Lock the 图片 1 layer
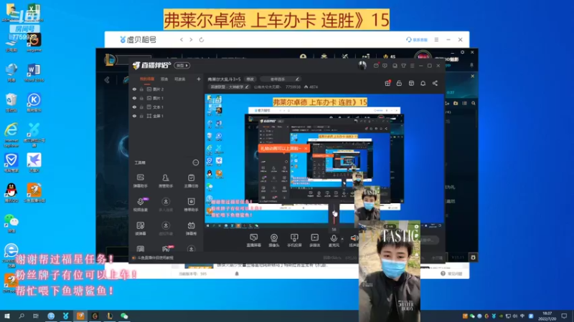The image size is (574, 322). [141, 98]
